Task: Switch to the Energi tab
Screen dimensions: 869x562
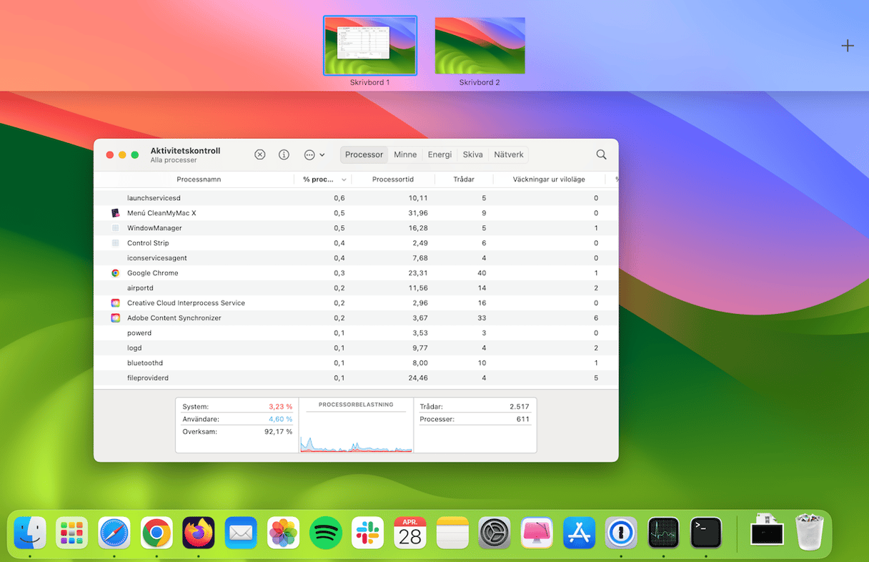Action: click(x=440, y=154)
